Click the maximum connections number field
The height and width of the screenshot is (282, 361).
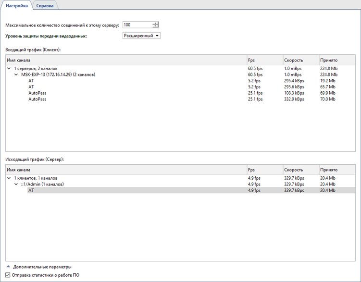[137, 25]
